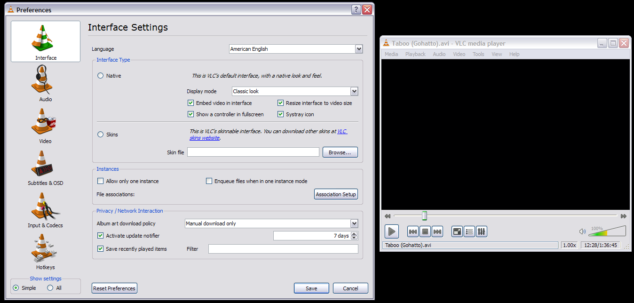
Task: Open the Interface preferences category
Action: tap(46, 41)
